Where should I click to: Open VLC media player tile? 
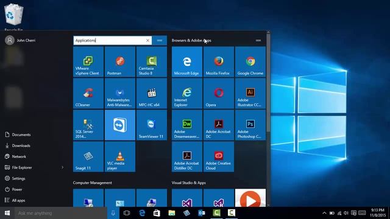coord(120,157)
